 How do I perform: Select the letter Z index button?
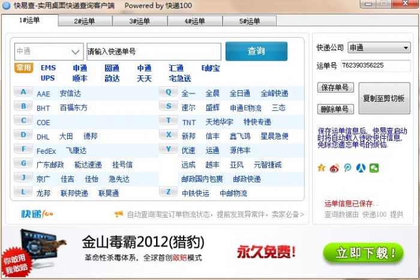(169, 191)
